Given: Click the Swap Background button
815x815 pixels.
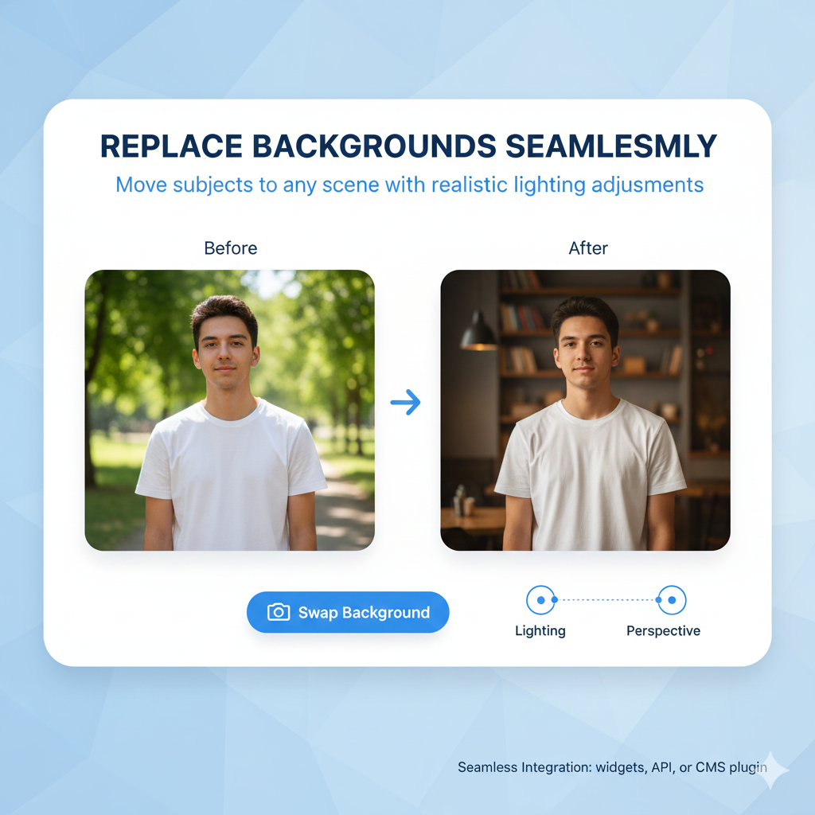Looking at the screenshot, I should coord(348,612).
